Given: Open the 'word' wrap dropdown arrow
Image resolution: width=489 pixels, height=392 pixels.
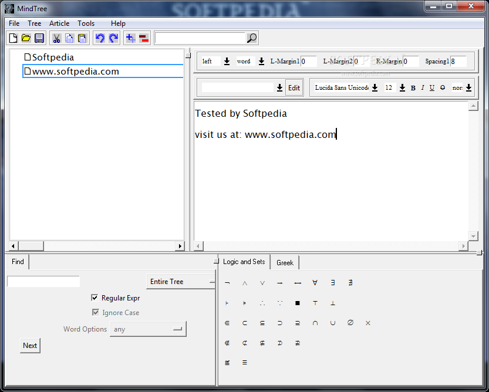Looking at the screenshot, I should 261,62.
